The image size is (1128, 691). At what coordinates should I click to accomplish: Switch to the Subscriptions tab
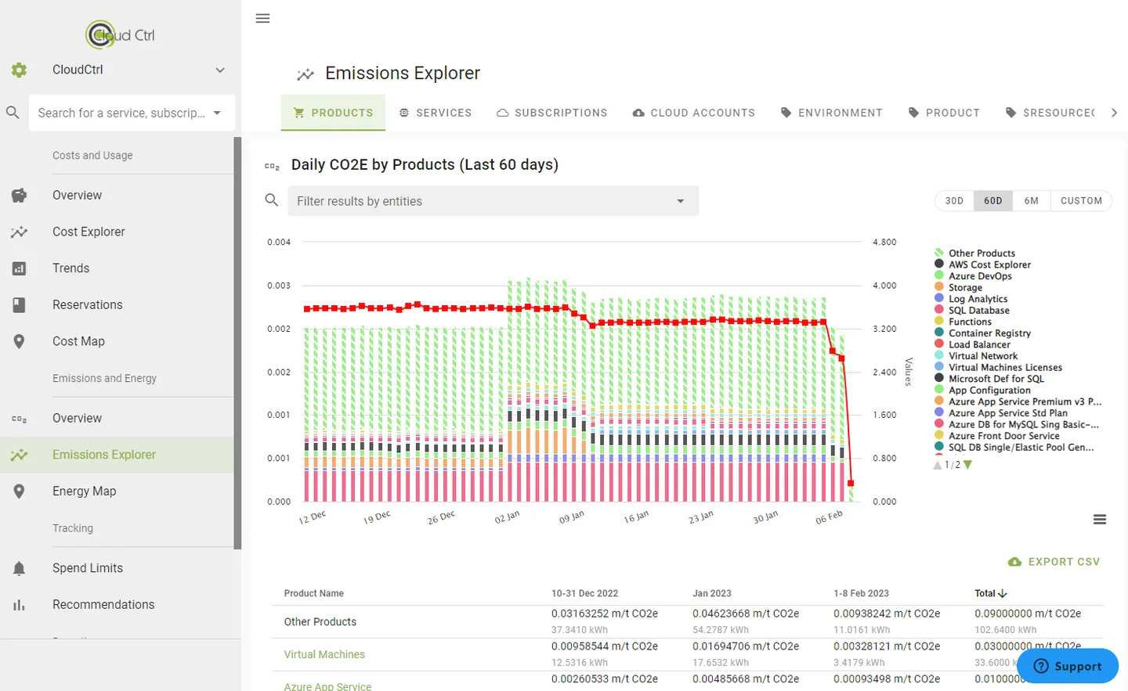pos(552,113)
